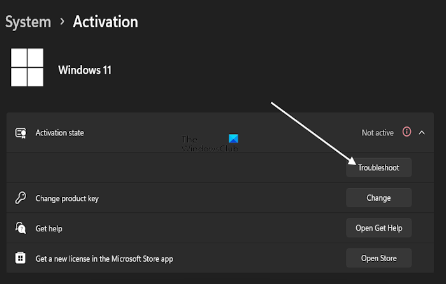Viewport: 446px width, 284px height.
Task: Click the Not active status text
Action: click(378, 133)
